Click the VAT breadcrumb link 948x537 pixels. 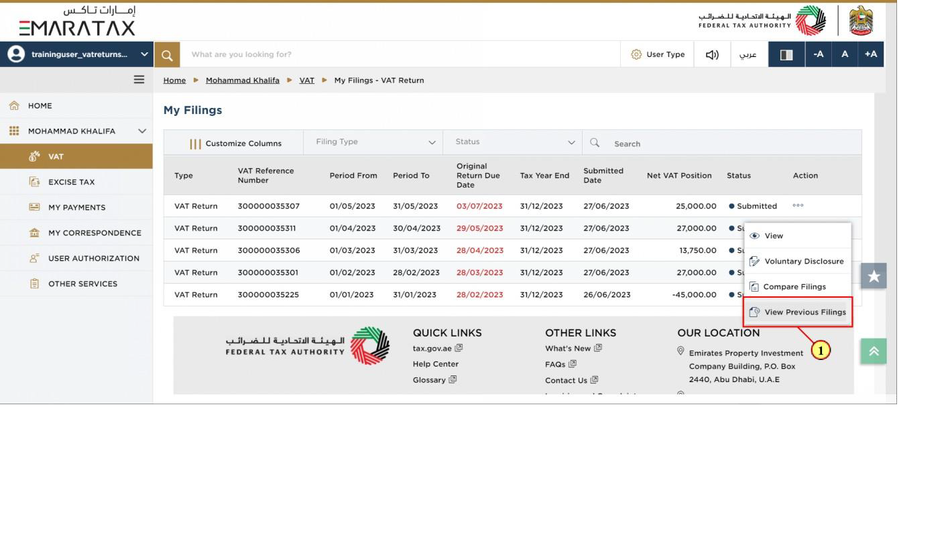click(x=306, y=80)
